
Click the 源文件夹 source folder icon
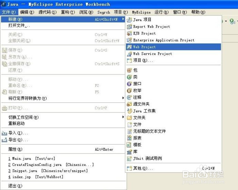point(129,104)
